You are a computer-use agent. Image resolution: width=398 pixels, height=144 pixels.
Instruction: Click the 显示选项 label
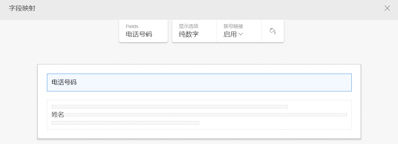189,26
